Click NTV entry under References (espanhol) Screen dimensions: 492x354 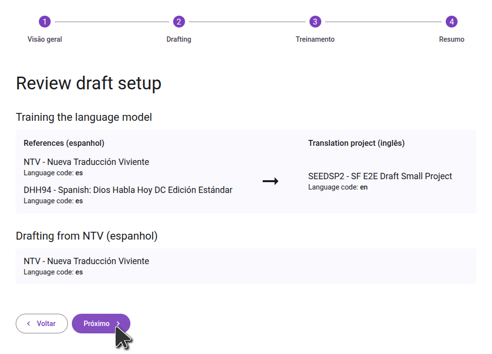(86, 162)
